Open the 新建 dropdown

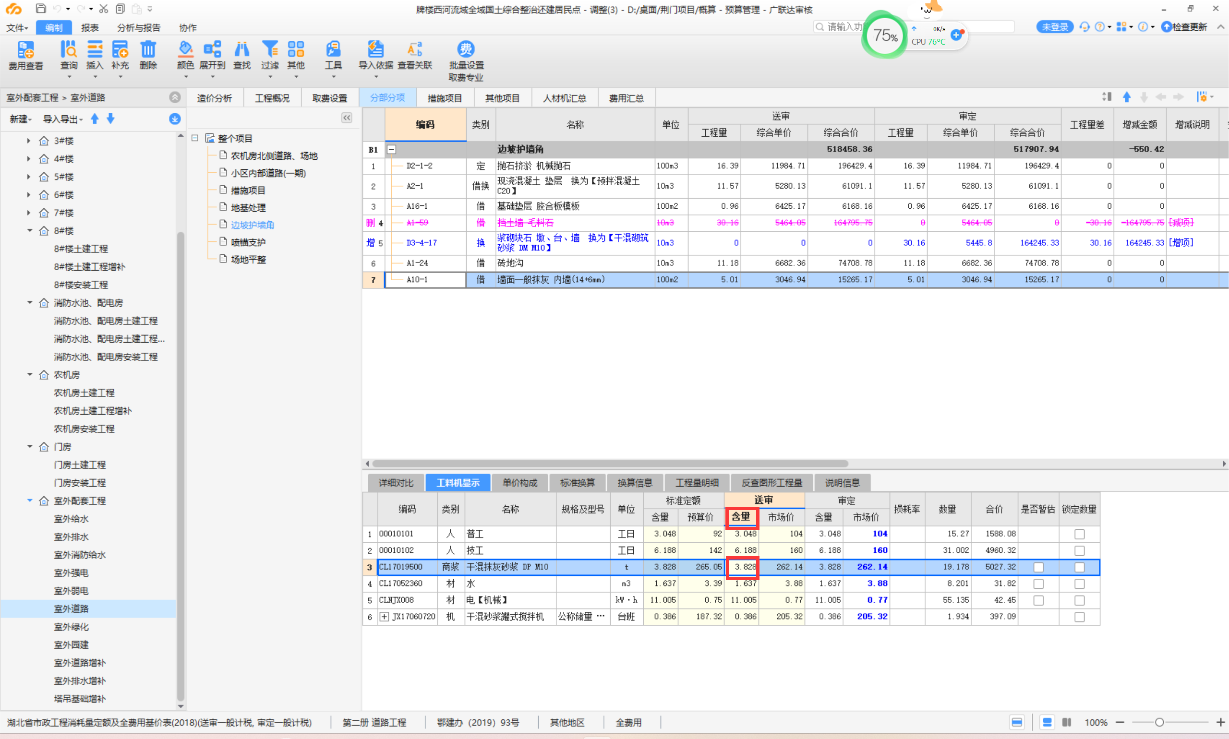21,119
